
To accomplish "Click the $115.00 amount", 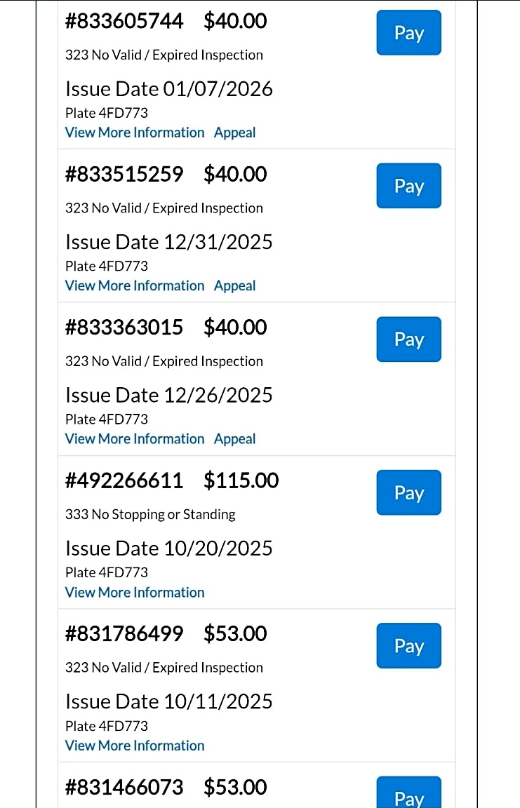I will pyautogui.click(x=241, y=480).
